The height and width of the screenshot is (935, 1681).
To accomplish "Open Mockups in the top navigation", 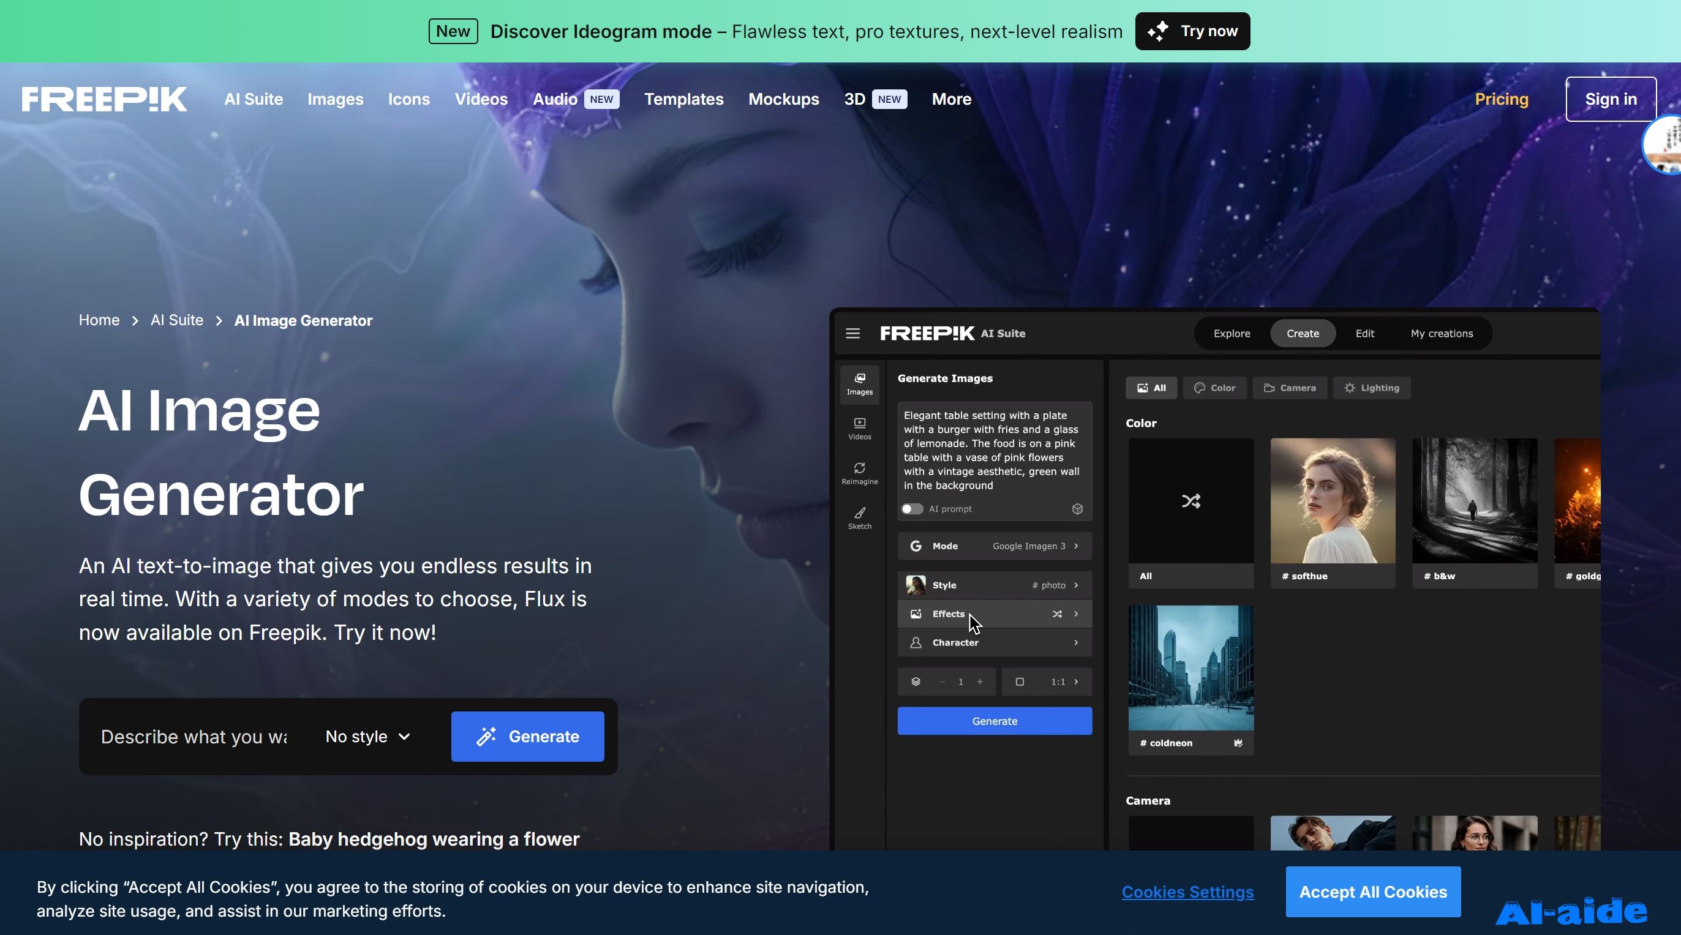I will point(783,99).
